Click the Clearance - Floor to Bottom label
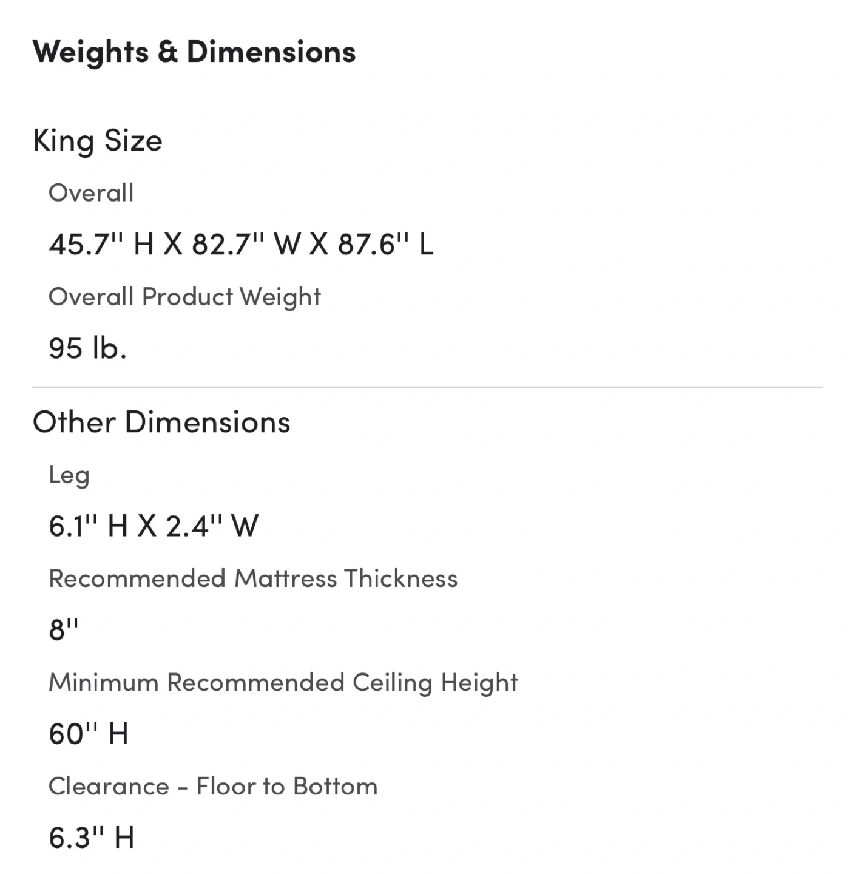The image size is (855, 874). pyautogui.click(x=213, y=786)
